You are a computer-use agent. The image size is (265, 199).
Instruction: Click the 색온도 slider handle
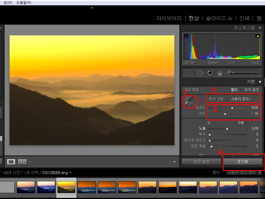click(x=232, y=108)
